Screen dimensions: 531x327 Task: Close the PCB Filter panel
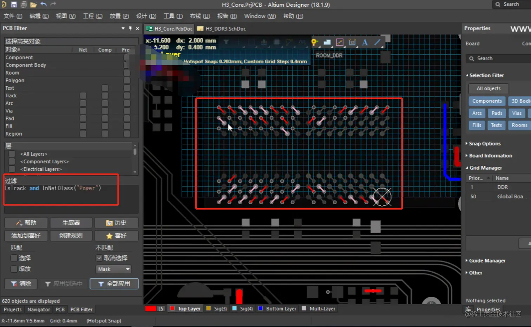click(x=137, y=28)
